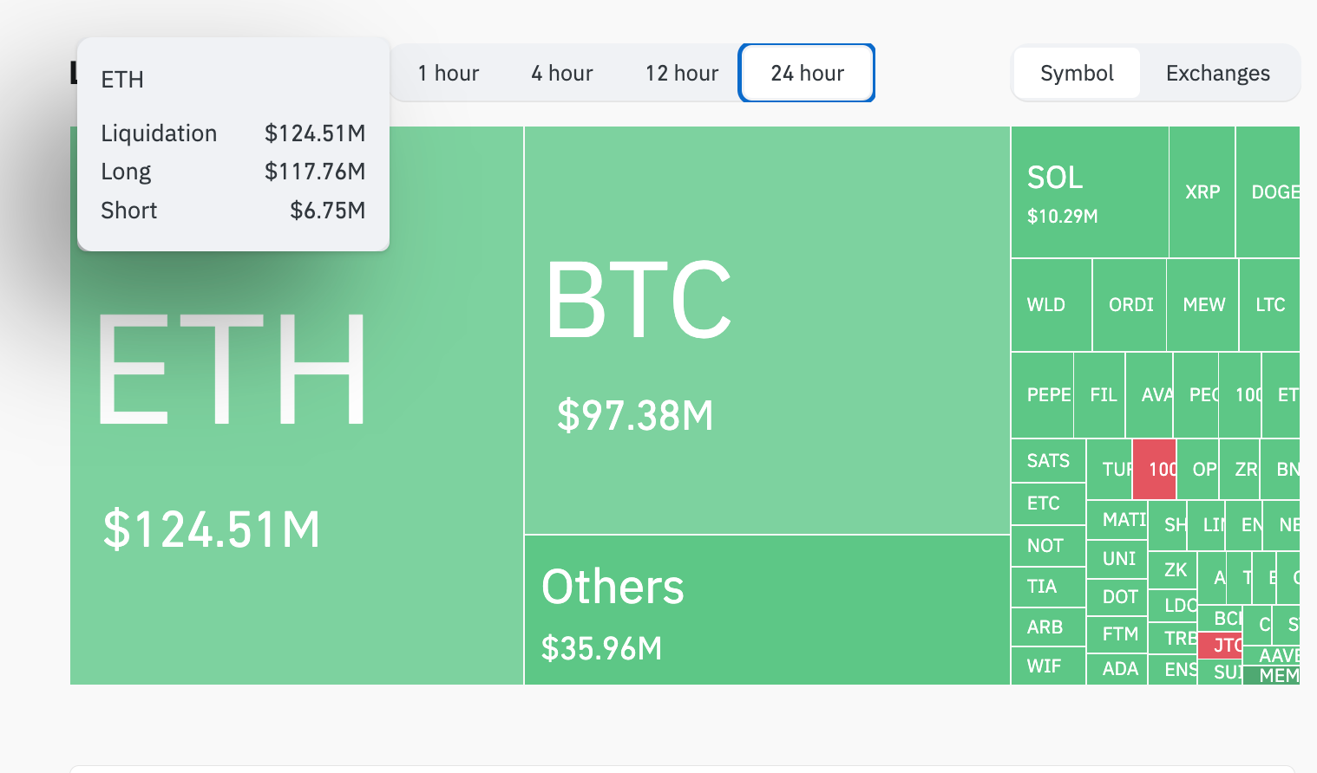Select the NOT tile
Image resolution: width=1317 pixels, height=773 pixels.
pyautogui.click(x=1048, y=546)
